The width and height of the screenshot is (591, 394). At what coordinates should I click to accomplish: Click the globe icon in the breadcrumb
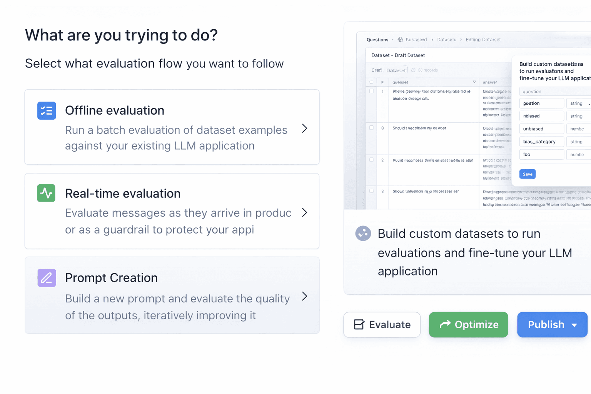tap(400, 40)
